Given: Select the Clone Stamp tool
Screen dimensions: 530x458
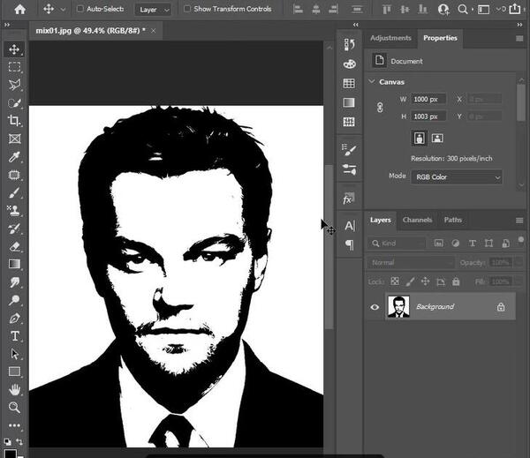Looking at the screenshot, I should coord(14,211).
